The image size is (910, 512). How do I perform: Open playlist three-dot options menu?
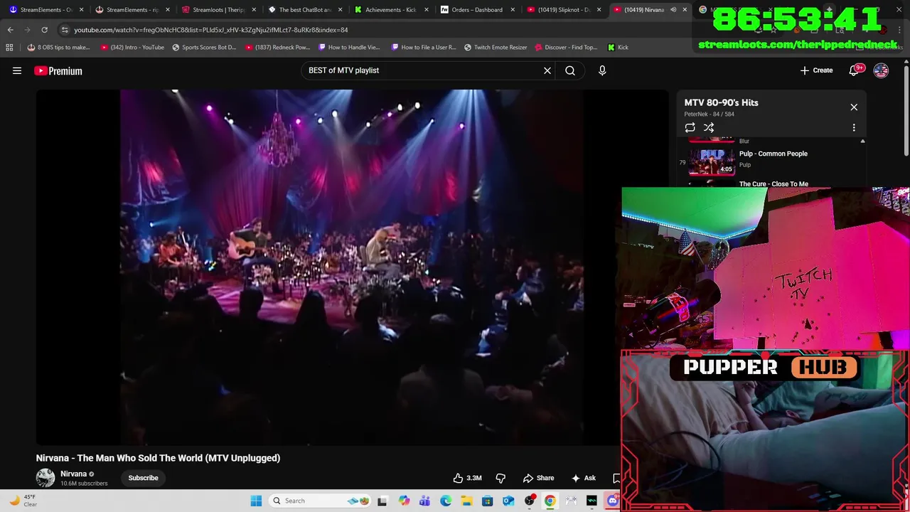point(854,127)
